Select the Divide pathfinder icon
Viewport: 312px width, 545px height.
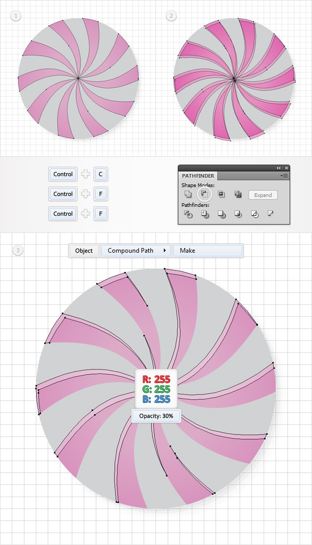[188, 214]
